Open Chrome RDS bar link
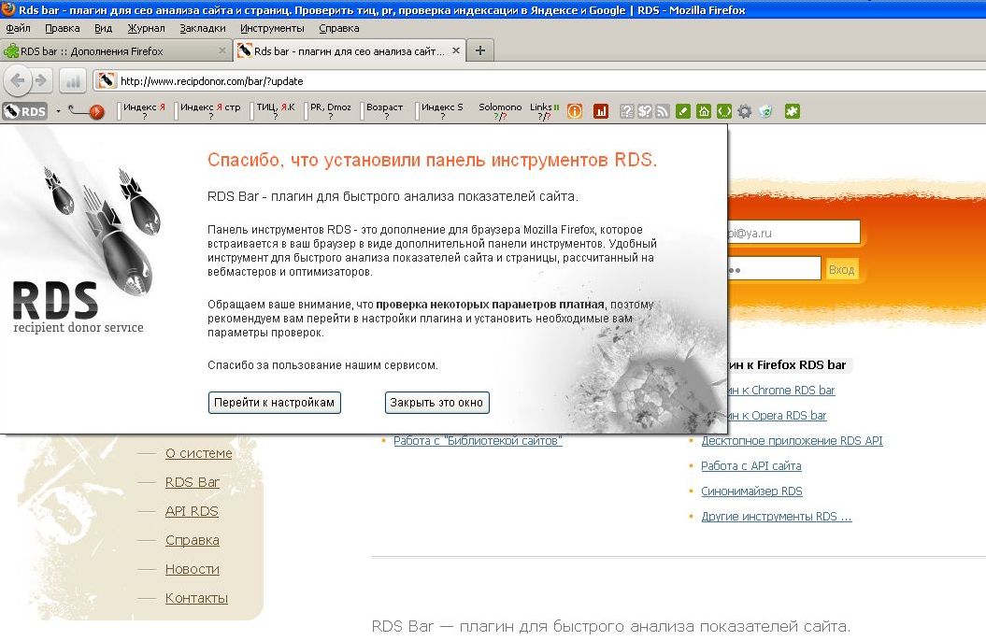 pos(781,391)
